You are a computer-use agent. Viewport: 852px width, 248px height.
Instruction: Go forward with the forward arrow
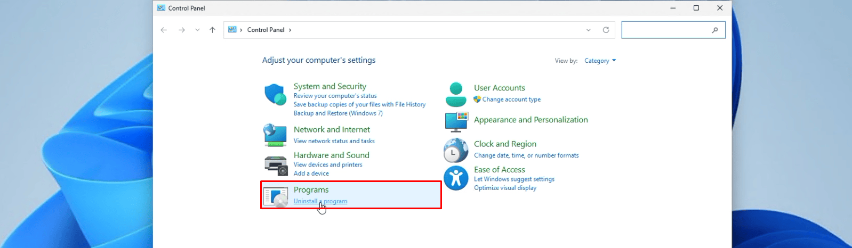point(182,30)
